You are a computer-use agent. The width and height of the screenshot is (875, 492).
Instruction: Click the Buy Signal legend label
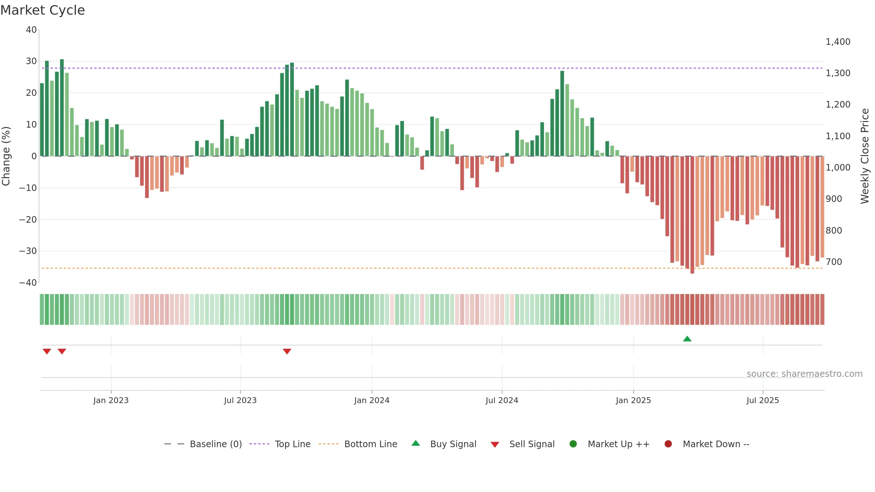(453, 444)
